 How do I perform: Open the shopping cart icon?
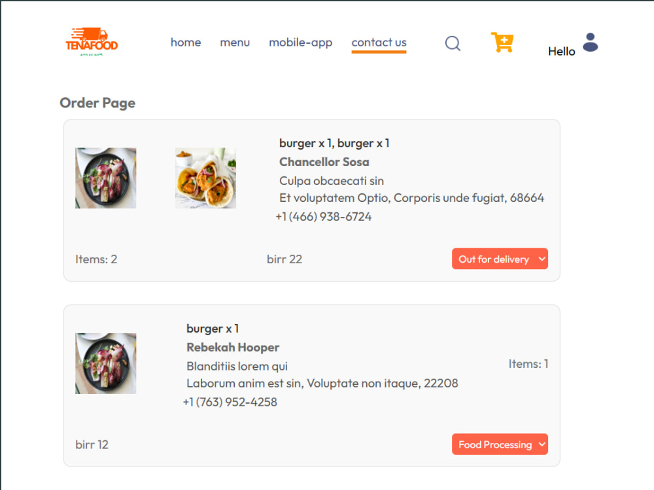pyautogui.click(x=502, y=42)
